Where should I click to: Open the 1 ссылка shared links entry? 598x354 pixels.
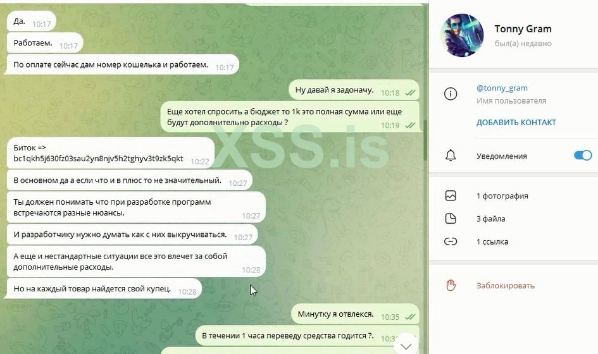click(492, 241)
